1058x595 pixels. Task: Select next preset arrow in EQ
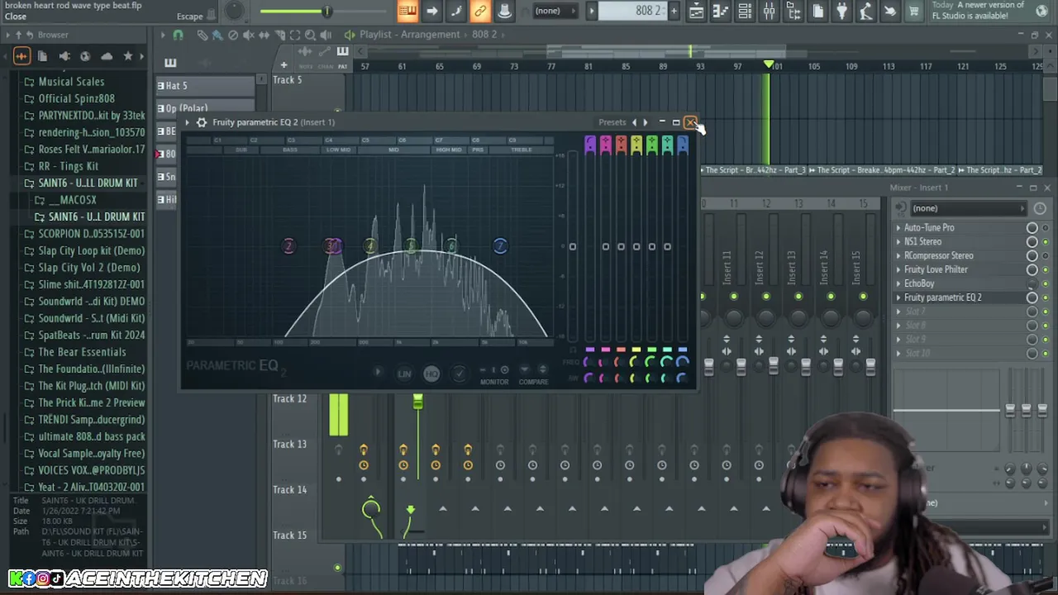[646, 122]
